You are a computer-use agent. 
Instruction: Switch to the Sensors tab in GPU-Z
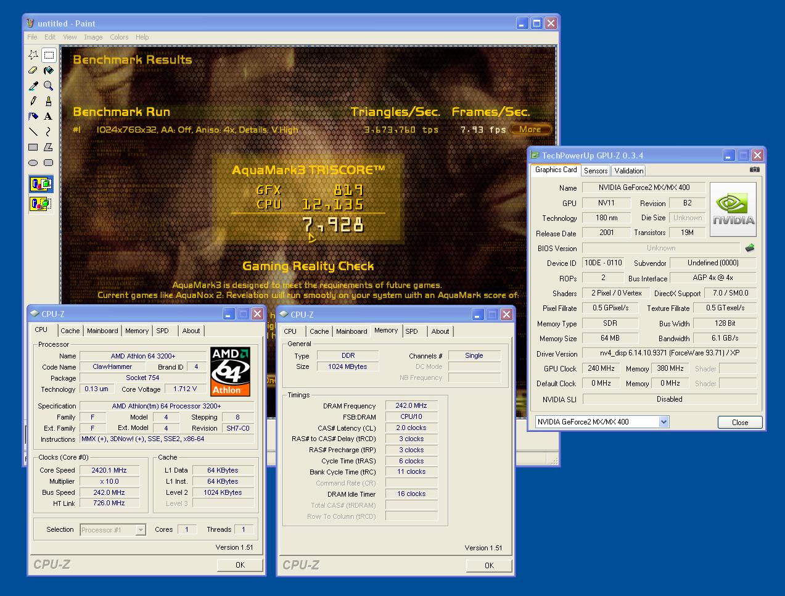pyautogui.click(x=596, y=171)
